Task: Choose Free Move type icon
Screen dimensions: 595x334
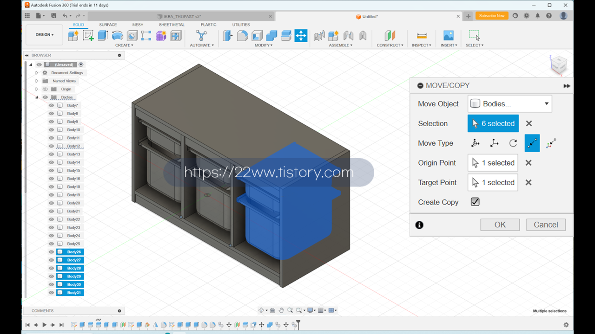Action: (x=475, y=143)
